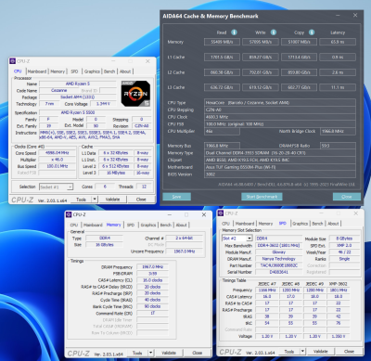Open the Socket #1 selection dropdown
This screenshot has height=361, width=371.
click(x=56, y=187)
